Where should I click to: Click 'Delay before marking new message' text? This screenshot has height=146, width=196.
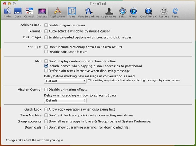tap(90, 76)
